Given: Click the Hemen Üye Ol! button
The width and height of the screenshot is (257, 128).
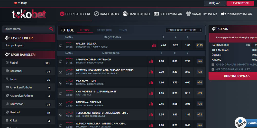Looking at the screenshot, I should [x=240, y=3].
